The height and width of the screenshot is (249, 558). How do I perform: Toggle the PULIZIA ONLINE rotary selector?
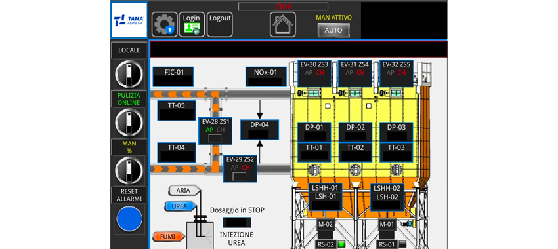coord(129,123)
